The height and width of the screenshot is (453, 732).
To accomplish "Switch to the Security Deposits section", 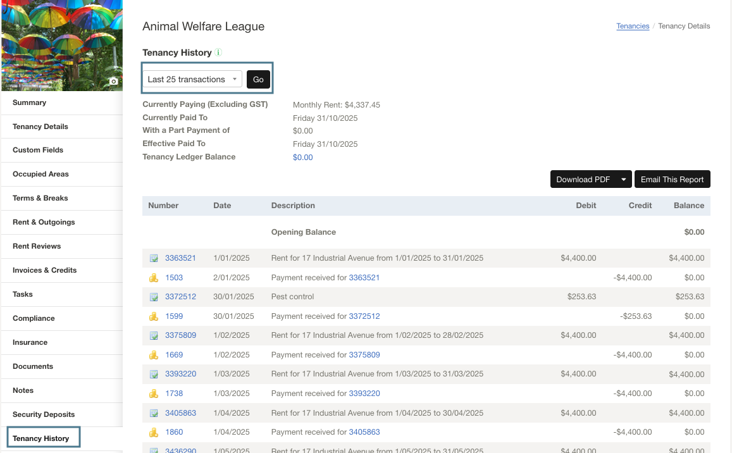I will coord(43,414).
